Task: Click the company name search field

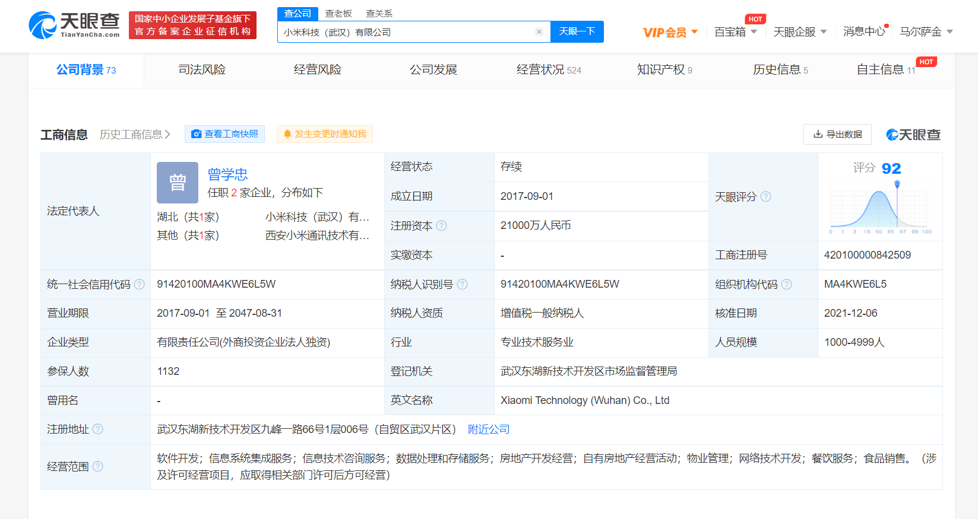Action: coord(404,32)
